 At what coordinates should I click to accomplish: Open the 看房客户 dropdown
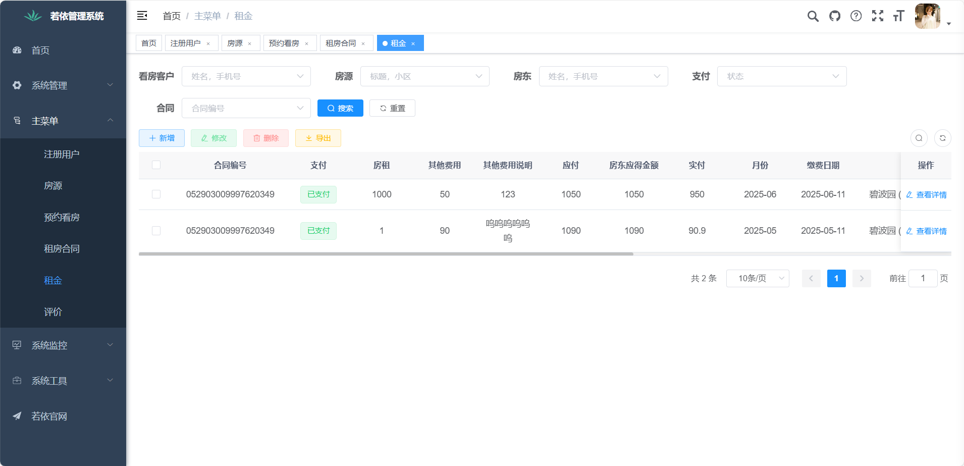pyautogui.click(x=246, y=76)
